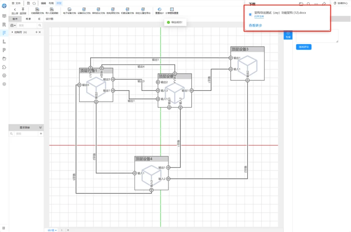Open the toolbox dropdown beside the search box

point(13,25)
